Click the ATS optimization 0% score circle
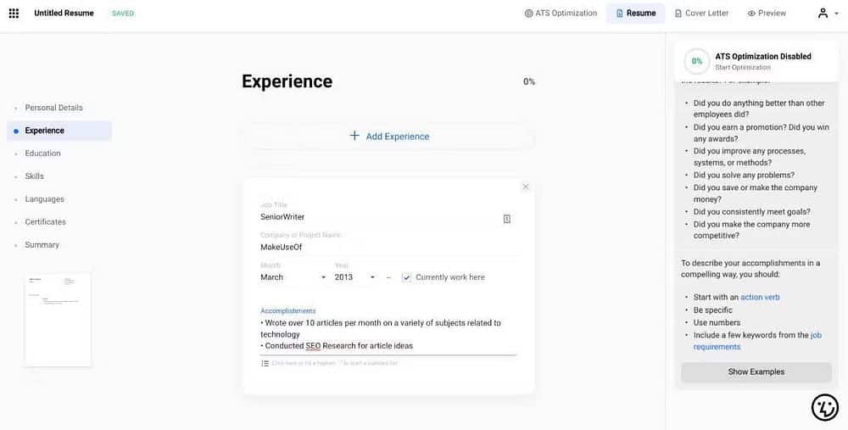 (697, 61)
